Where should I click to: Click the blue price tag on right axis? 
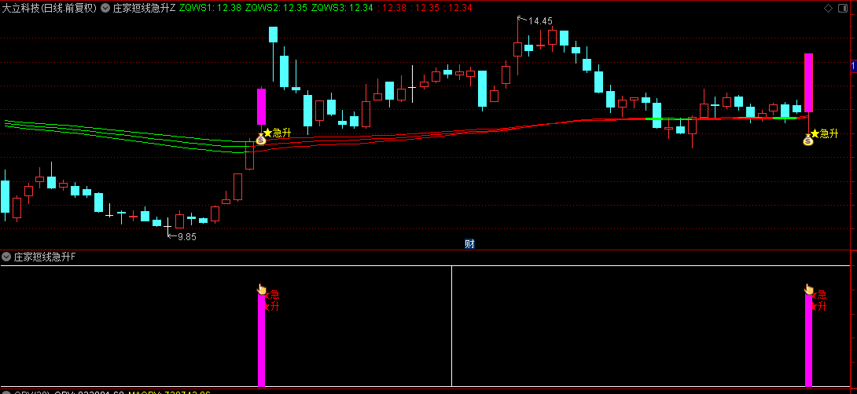[x=854, y=66]
